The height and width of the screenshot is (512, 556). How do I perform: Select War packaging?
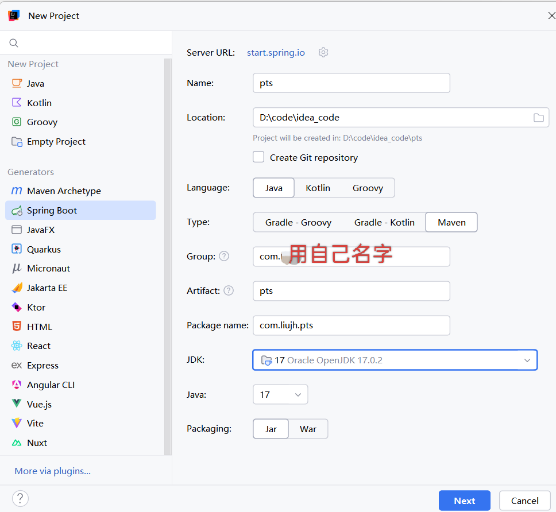pyautogui.click(x=308, y=429)
